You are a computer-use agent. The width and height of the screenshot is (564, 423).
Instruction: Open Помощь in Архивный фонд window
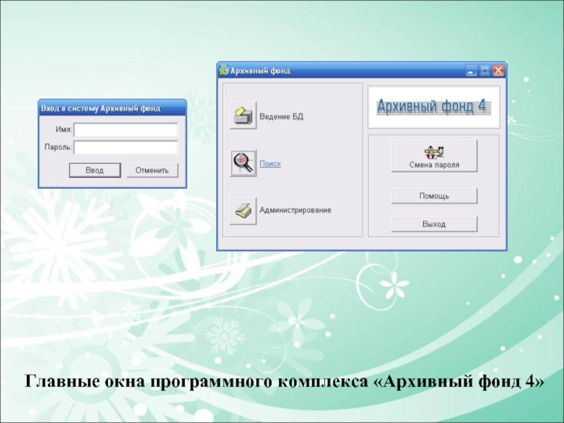point(434,196)
